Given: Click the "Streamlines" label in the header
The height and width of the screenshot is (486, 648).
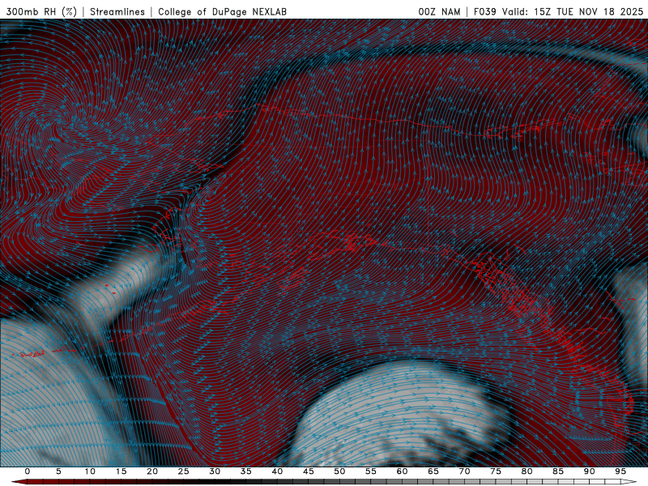Looking at the screenshot, I should [x=117, y=11].
